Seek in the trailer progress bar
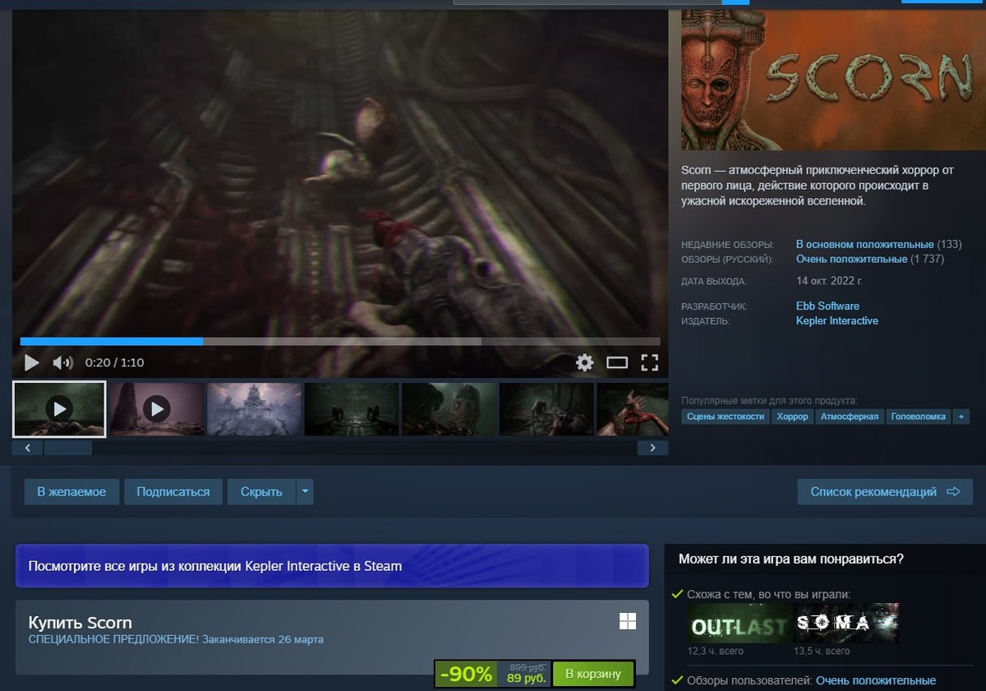Screen dimensions: 986x691 (340, 341)
